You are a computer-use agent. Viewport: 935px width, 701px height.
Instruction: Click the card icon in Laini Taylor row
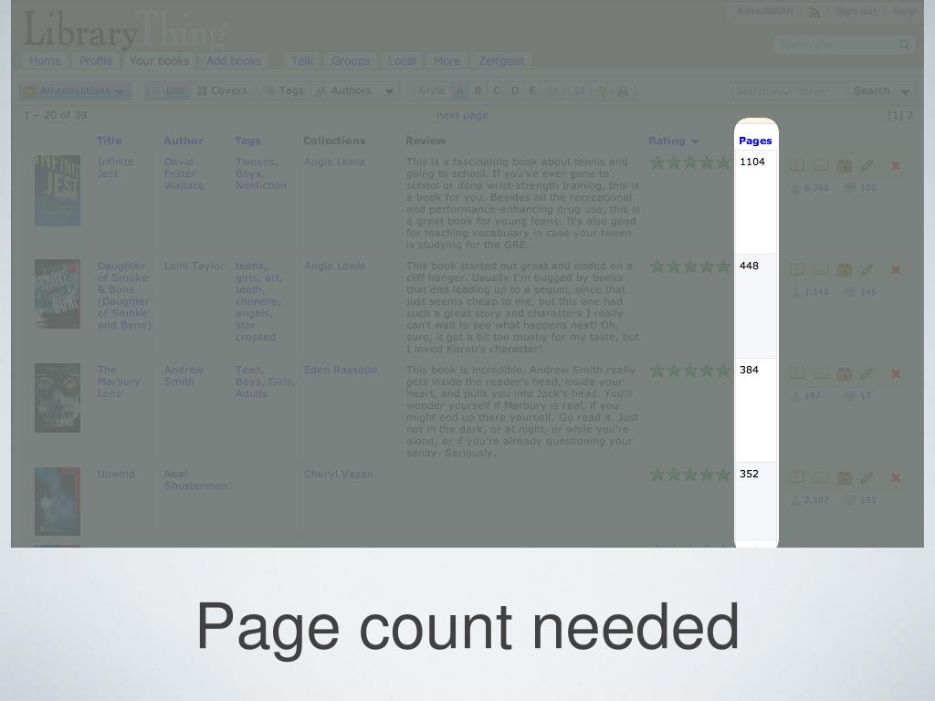tap(821, 270)
